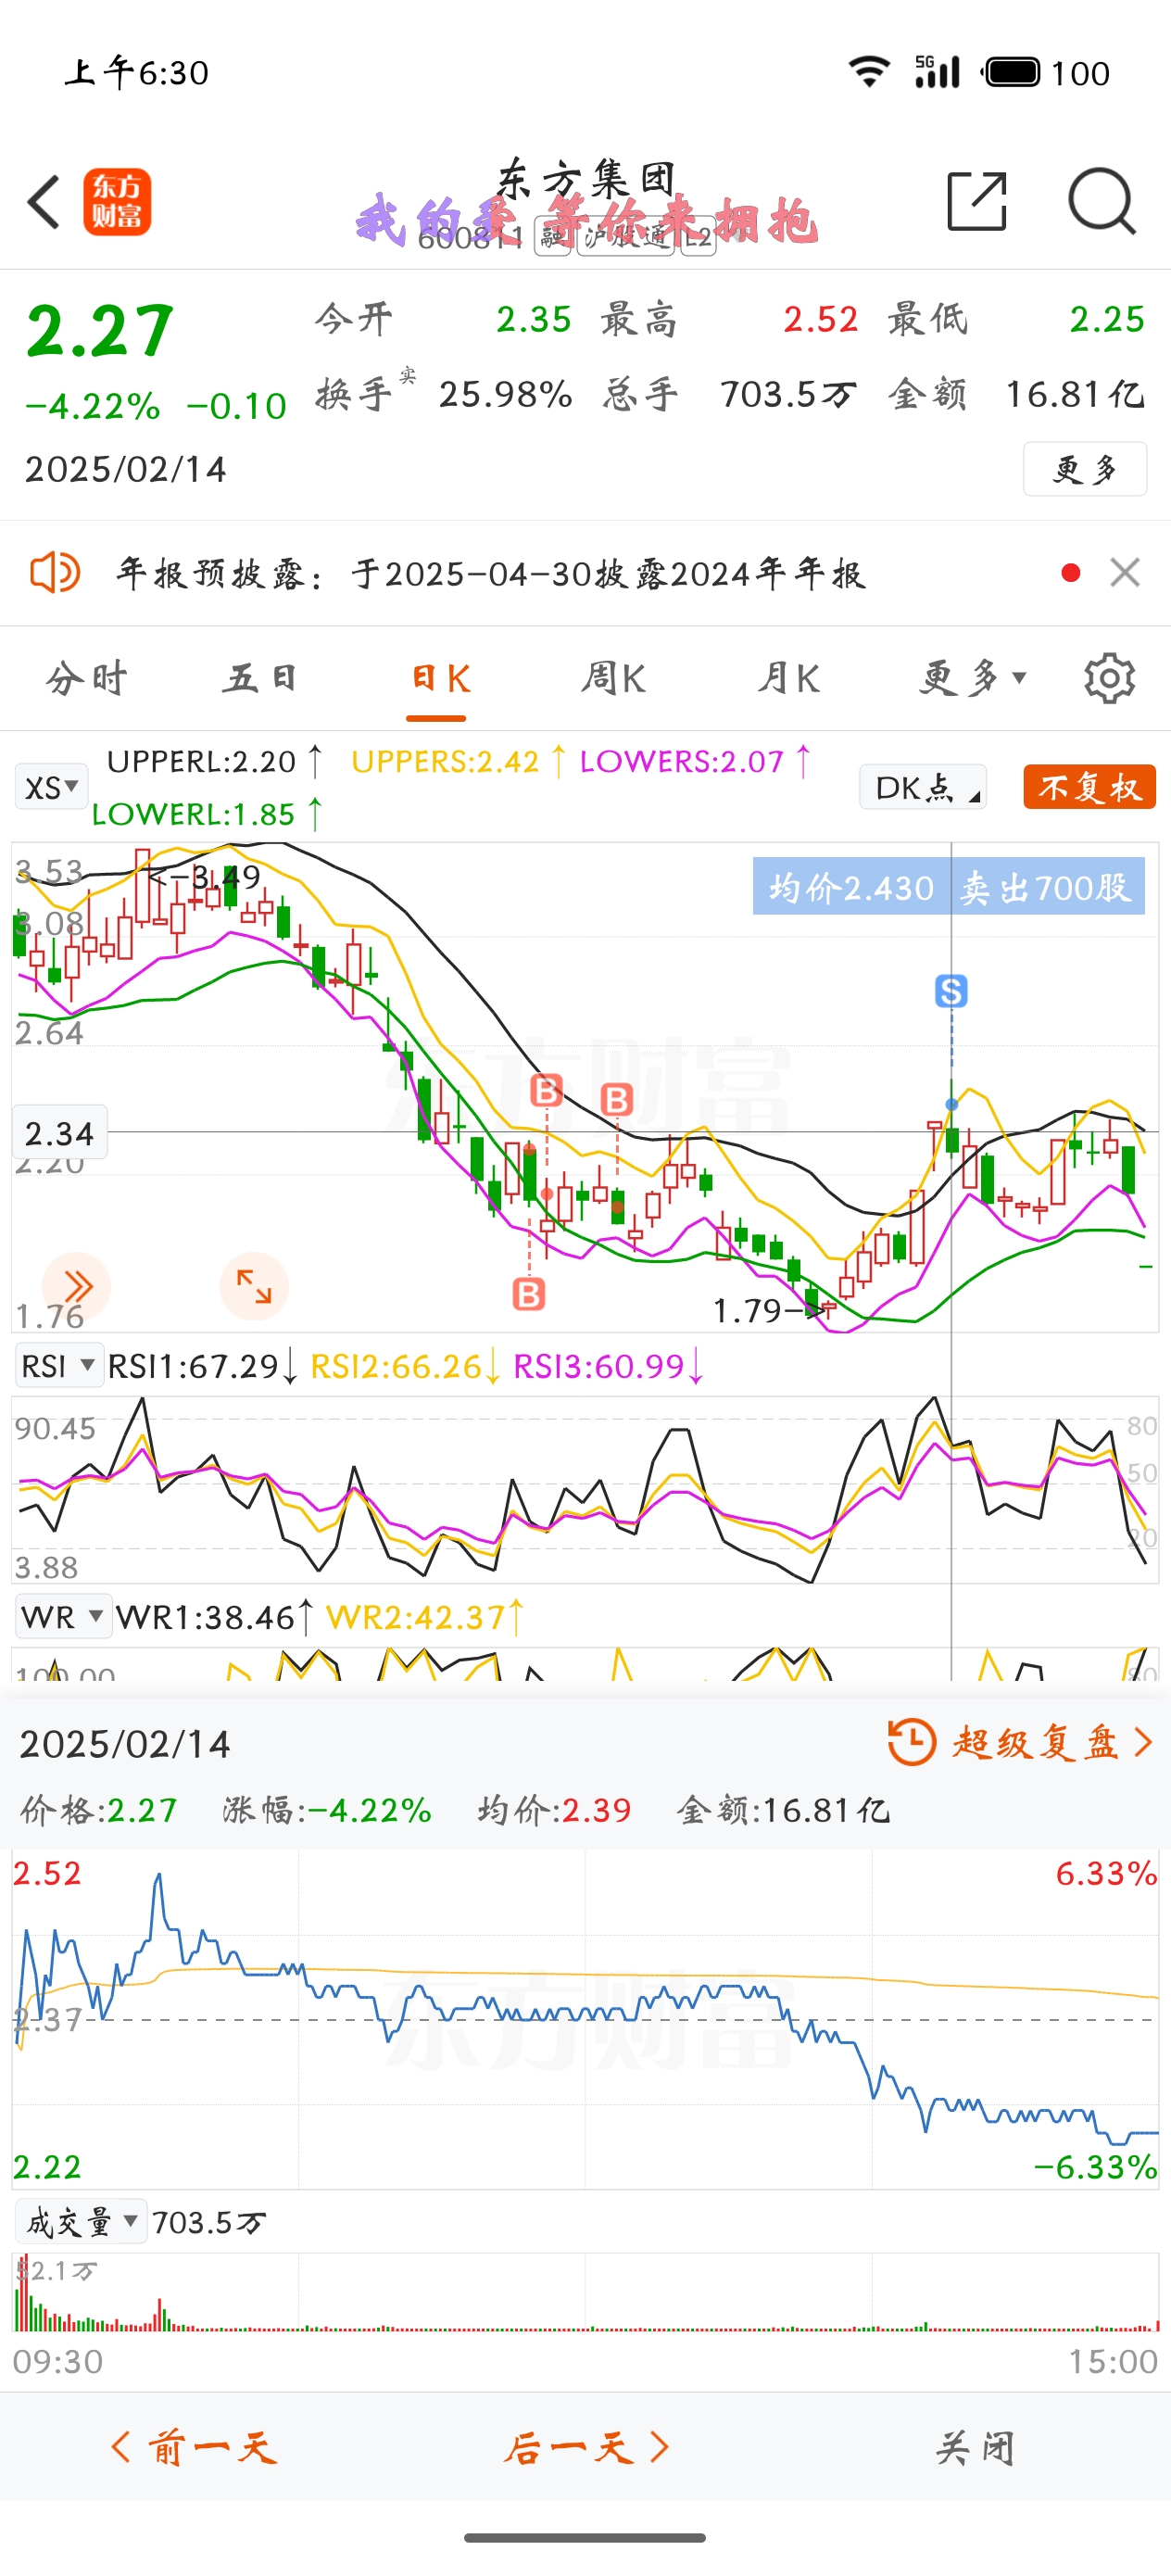
Task: Open the 更多 quote details button
Action: point(1085,469)
